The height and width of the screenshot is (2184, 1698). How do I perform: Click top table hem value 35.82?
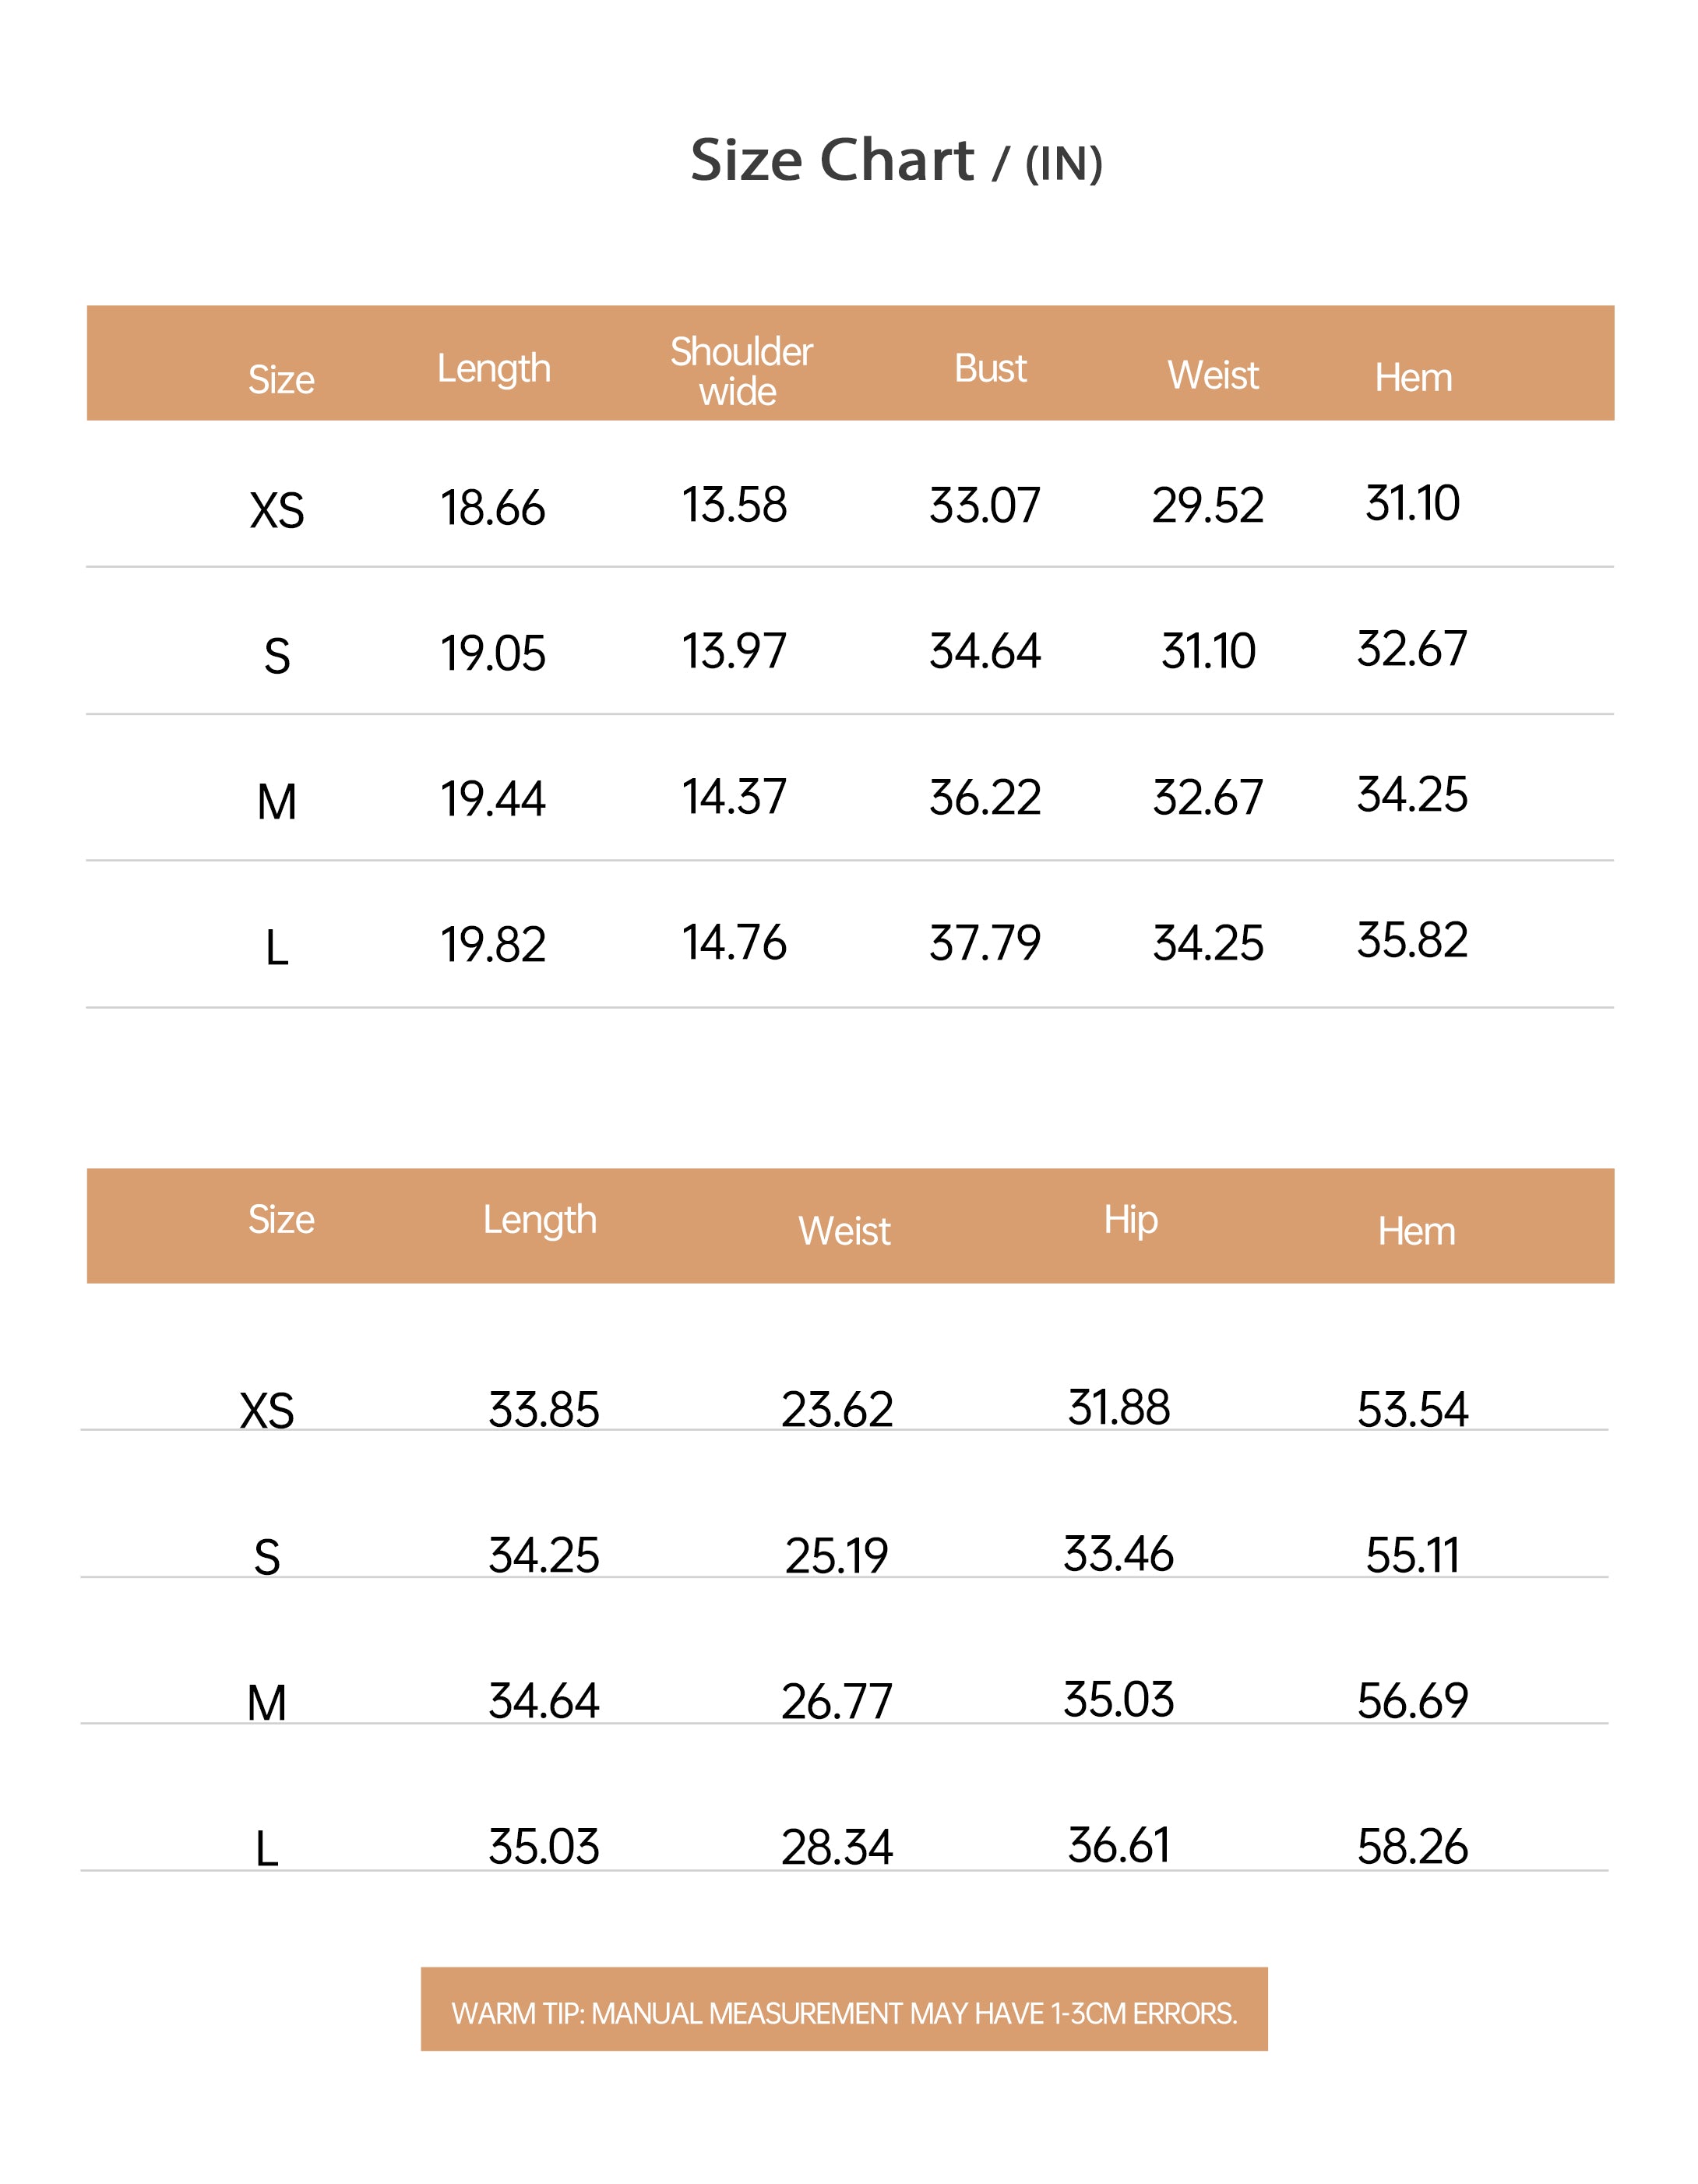point(1412,940)
